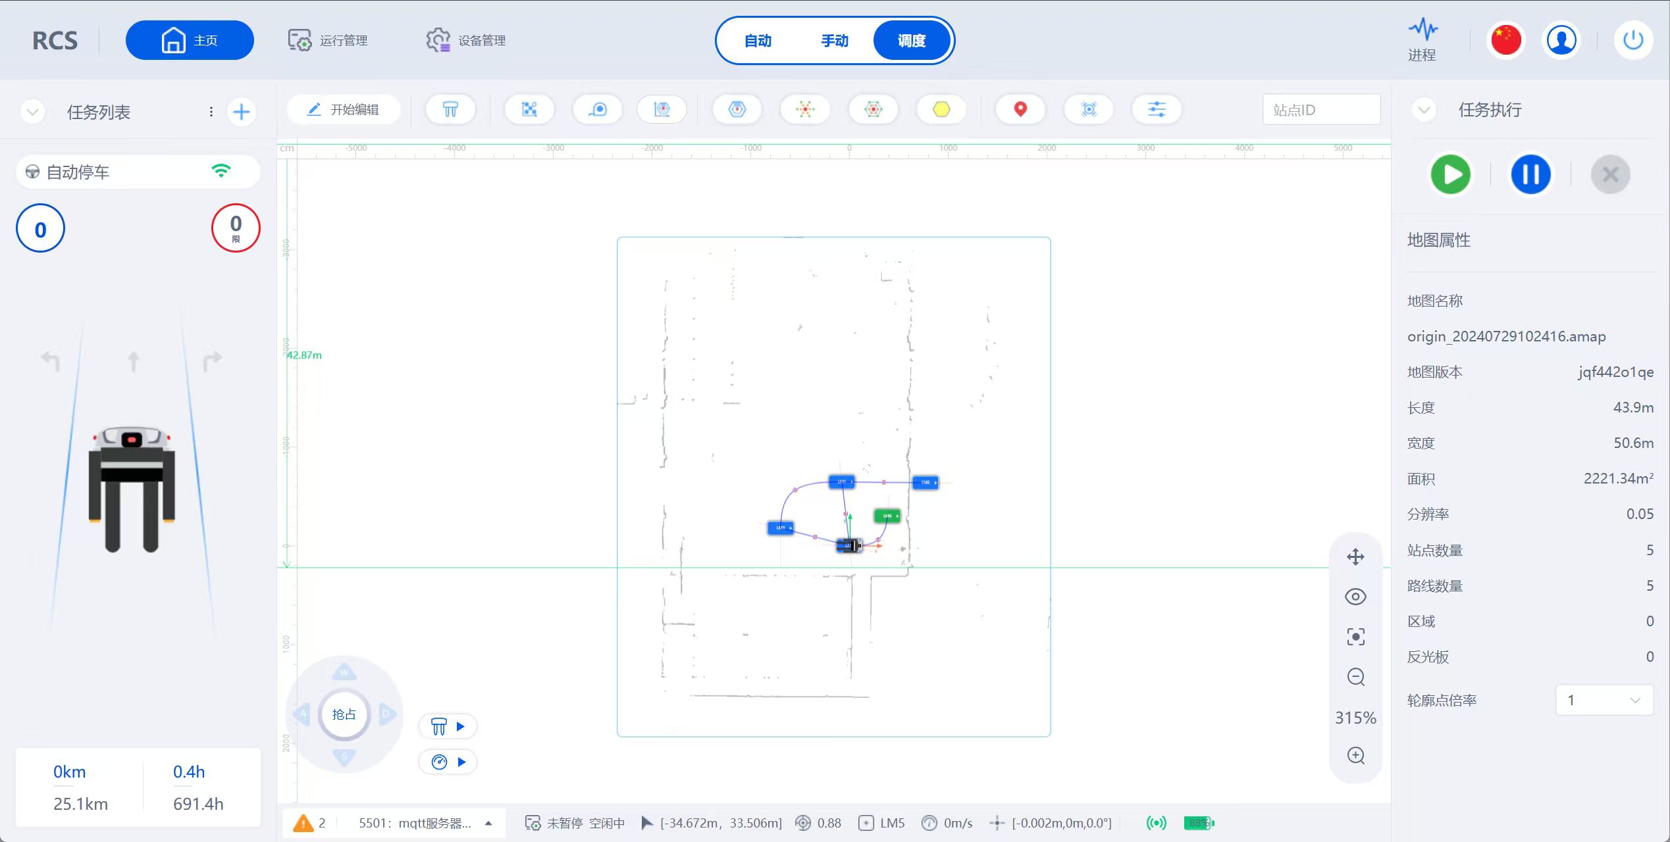The width and height of the screenshot is (1670, 842).
Task: Open the 运行管理 tab
Action: 328,40
